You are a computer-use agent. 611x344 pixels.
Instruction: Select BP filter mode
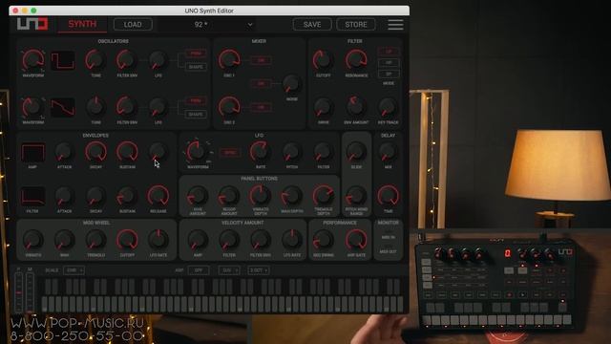tap(389, 74)
